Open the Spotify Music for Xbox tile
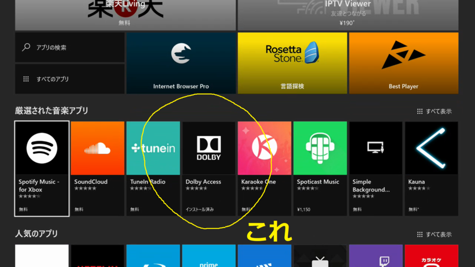The width and height of the screenshot is (475, 267). pyautogui.click(x=42, y=169)
